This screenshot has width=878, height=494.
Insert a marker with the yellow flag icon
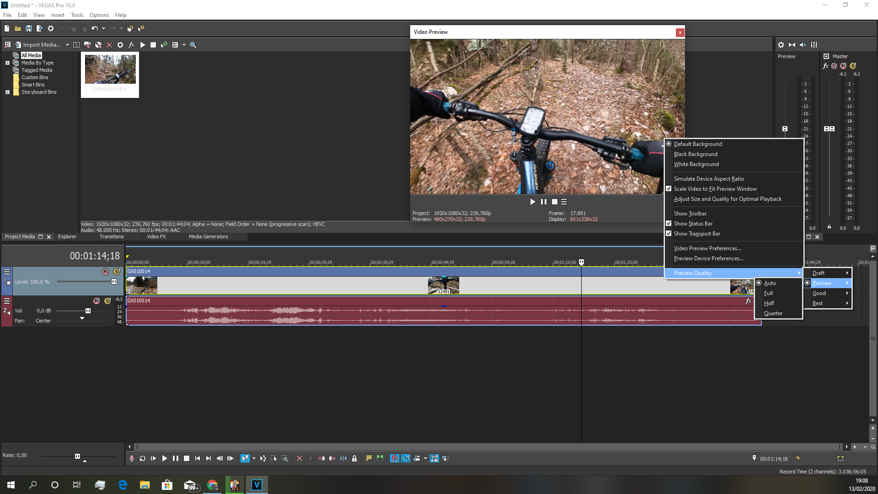point(369,458)
